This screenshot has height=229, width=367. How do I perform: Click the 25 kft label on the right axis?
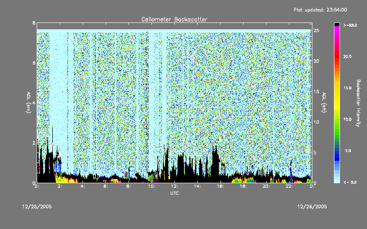point(316,30)
